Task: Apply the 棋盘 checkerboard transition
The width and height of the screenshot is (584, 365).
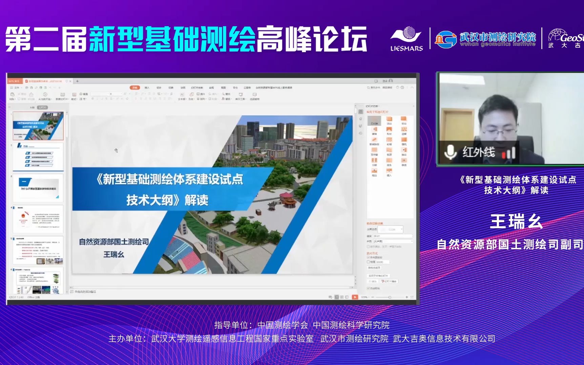Action: click(404, 162)
